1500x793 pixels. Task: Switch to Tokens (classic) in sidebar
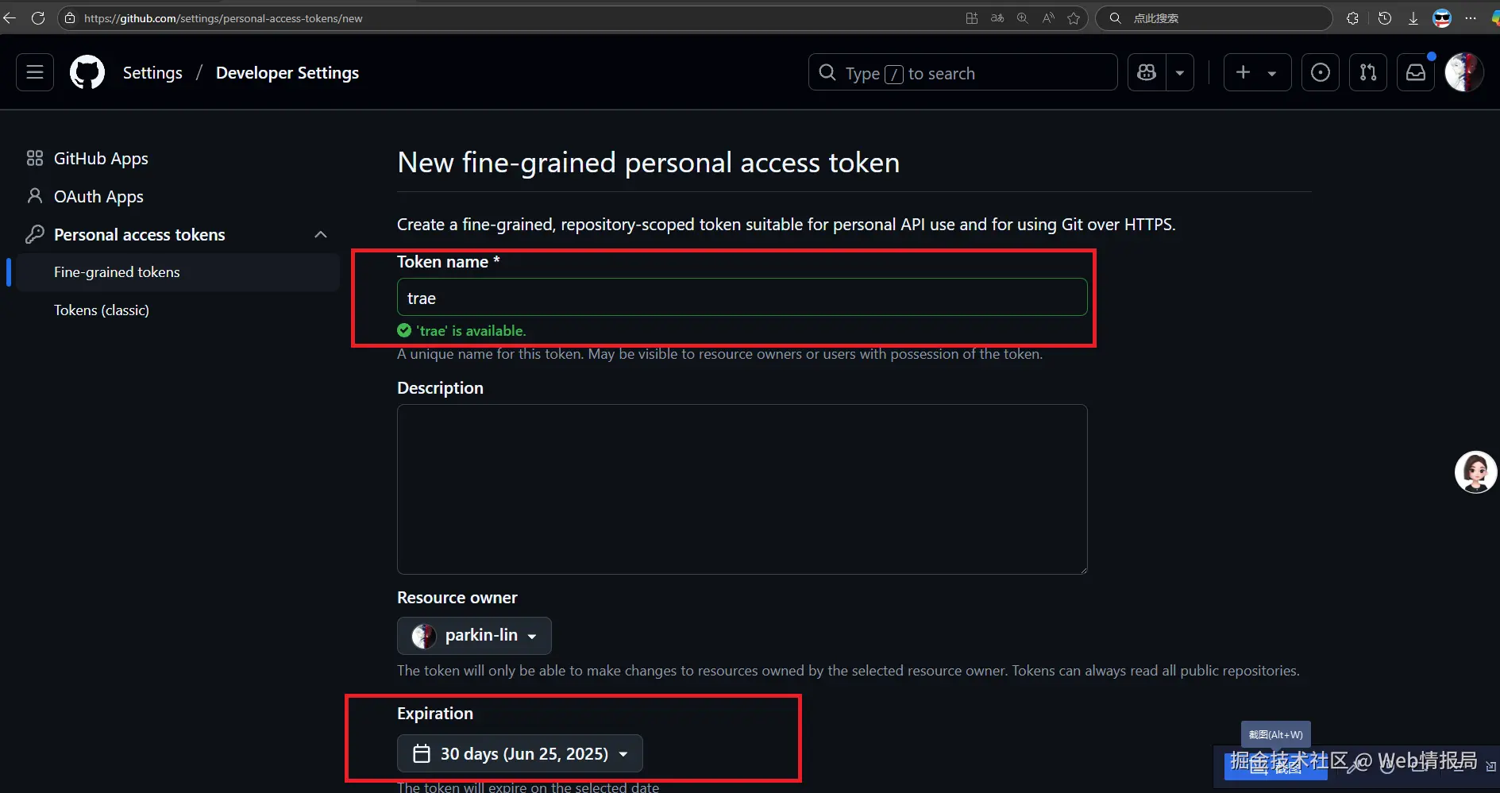[101, 310]
